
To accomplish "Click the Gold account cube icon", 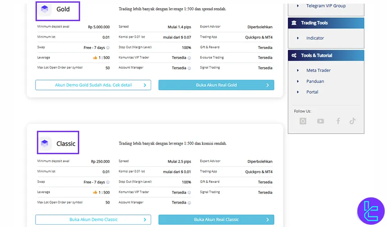I will pos(45,9).
